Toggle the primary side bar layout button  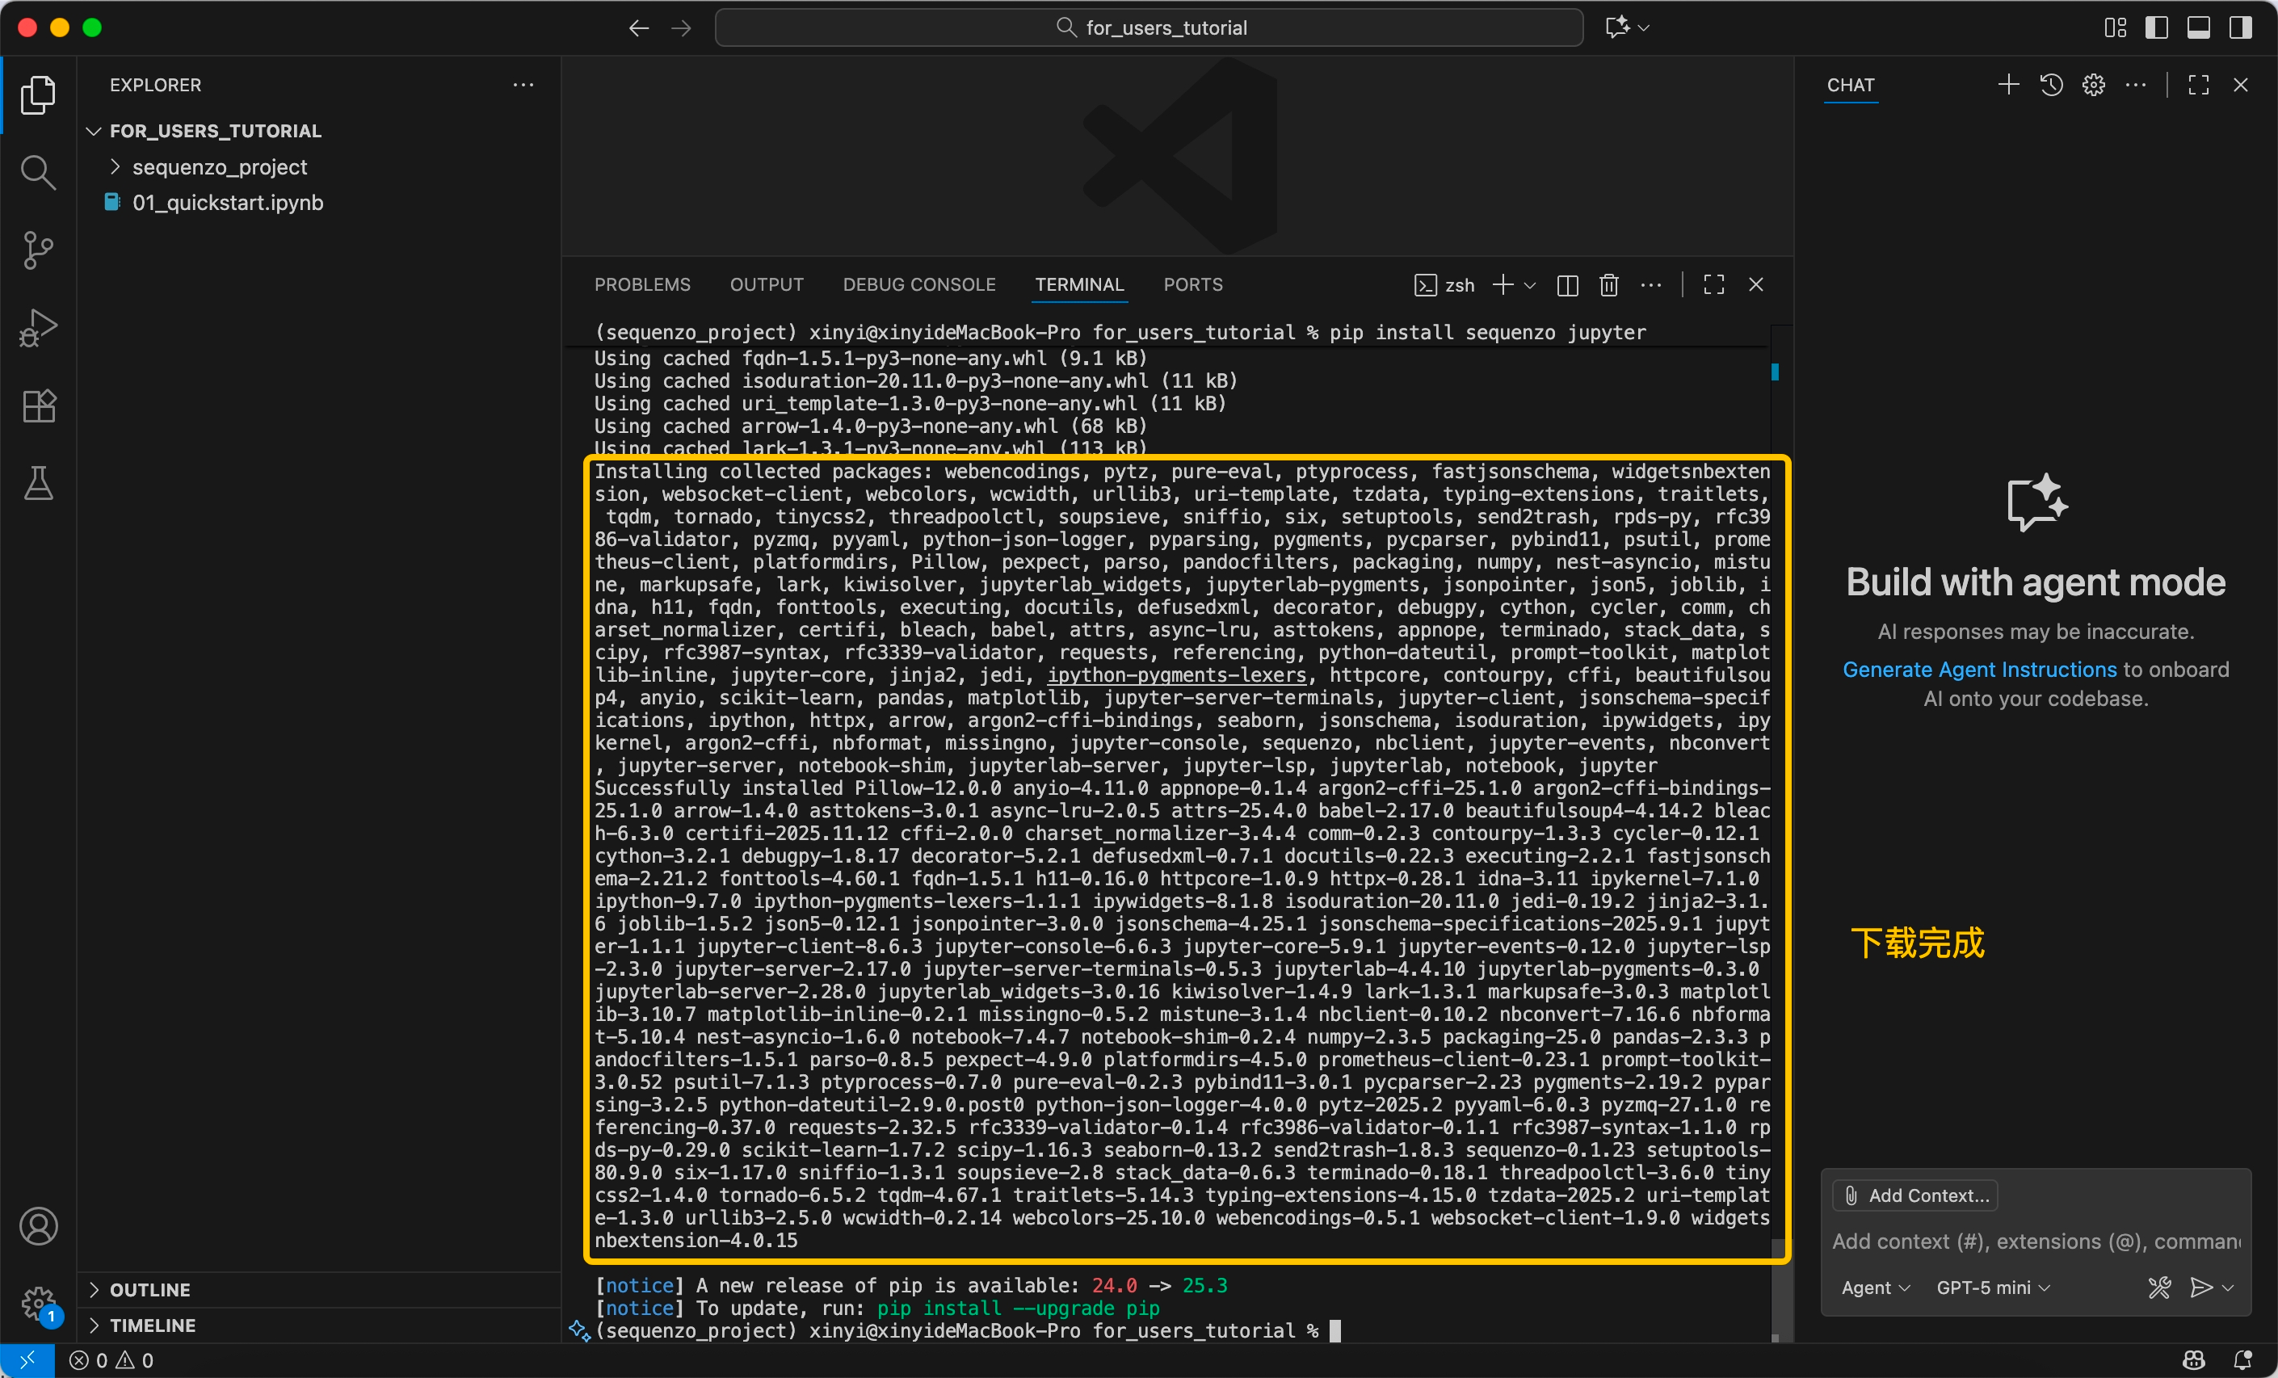coord(2156,27)
